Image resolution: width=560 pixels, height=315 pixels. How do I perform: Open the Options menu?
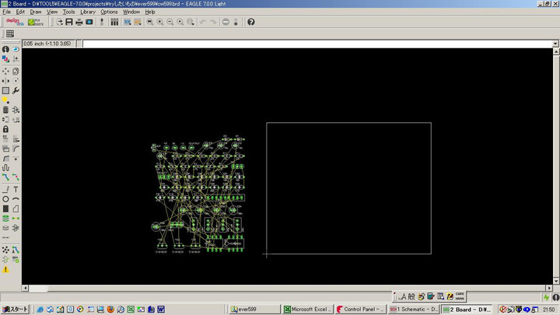(109, 12)
